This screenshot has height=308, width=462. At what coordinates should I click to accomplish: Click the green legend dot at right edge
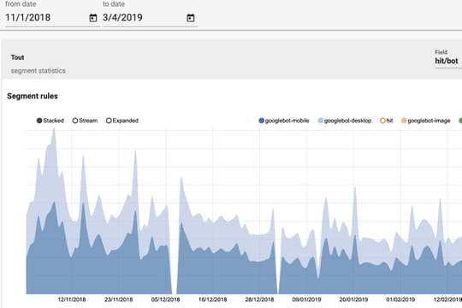pyautogui.click(x=460, y=121)
